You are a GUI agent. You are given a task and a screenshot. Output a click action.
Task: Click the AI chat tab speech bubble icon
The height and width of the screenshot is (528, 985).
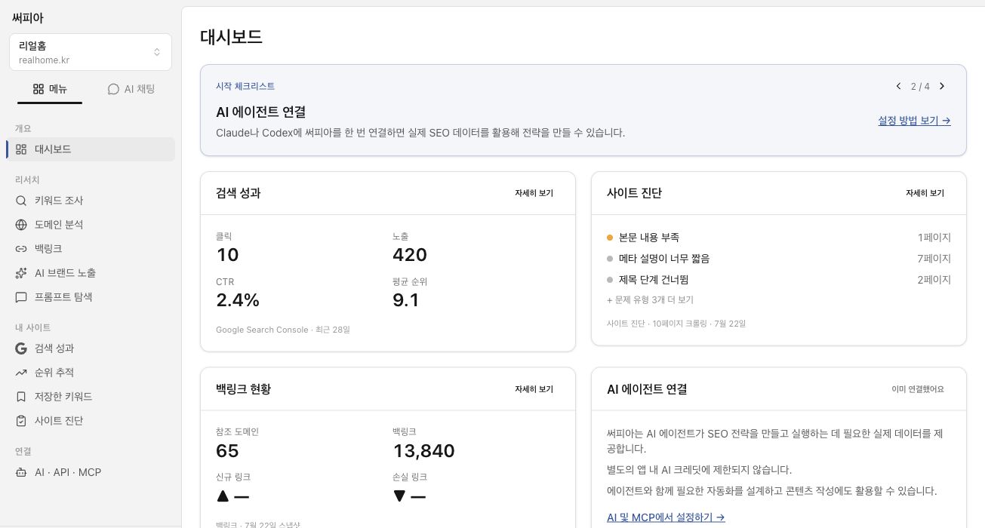click(113, 89)
